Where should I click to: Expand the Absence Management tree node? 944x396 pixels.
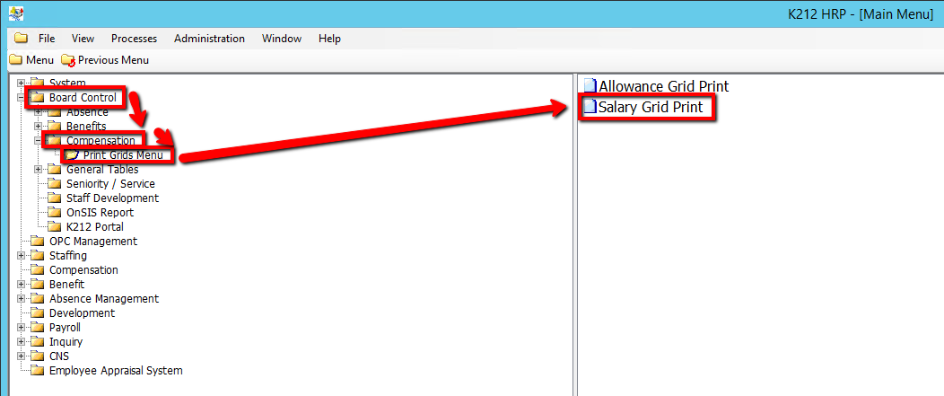[21, 299]
